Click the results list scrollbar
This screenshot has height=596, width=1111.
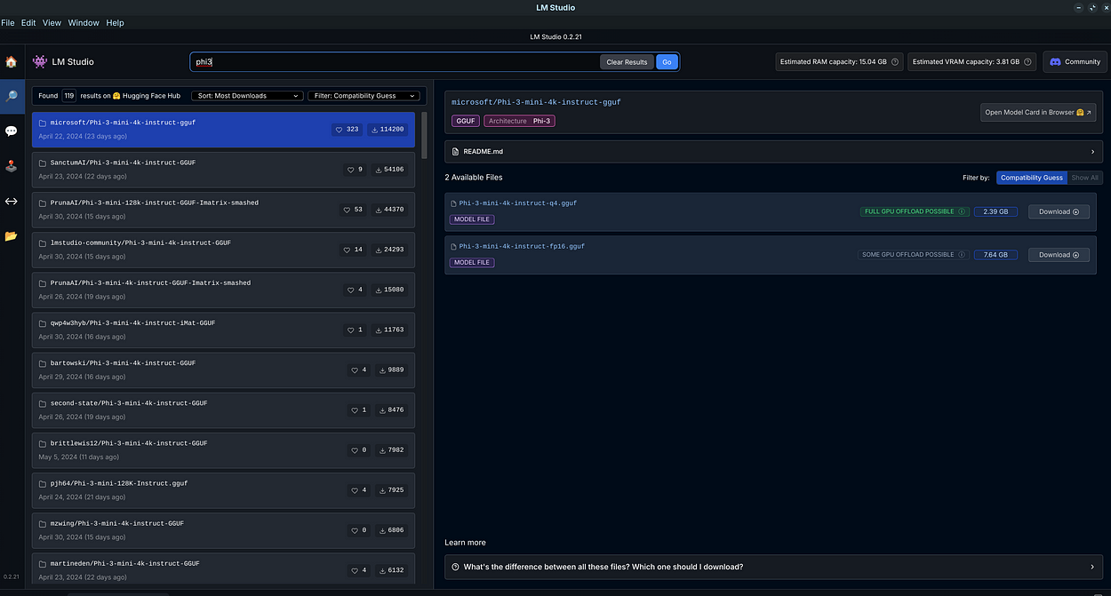[424, 135]
